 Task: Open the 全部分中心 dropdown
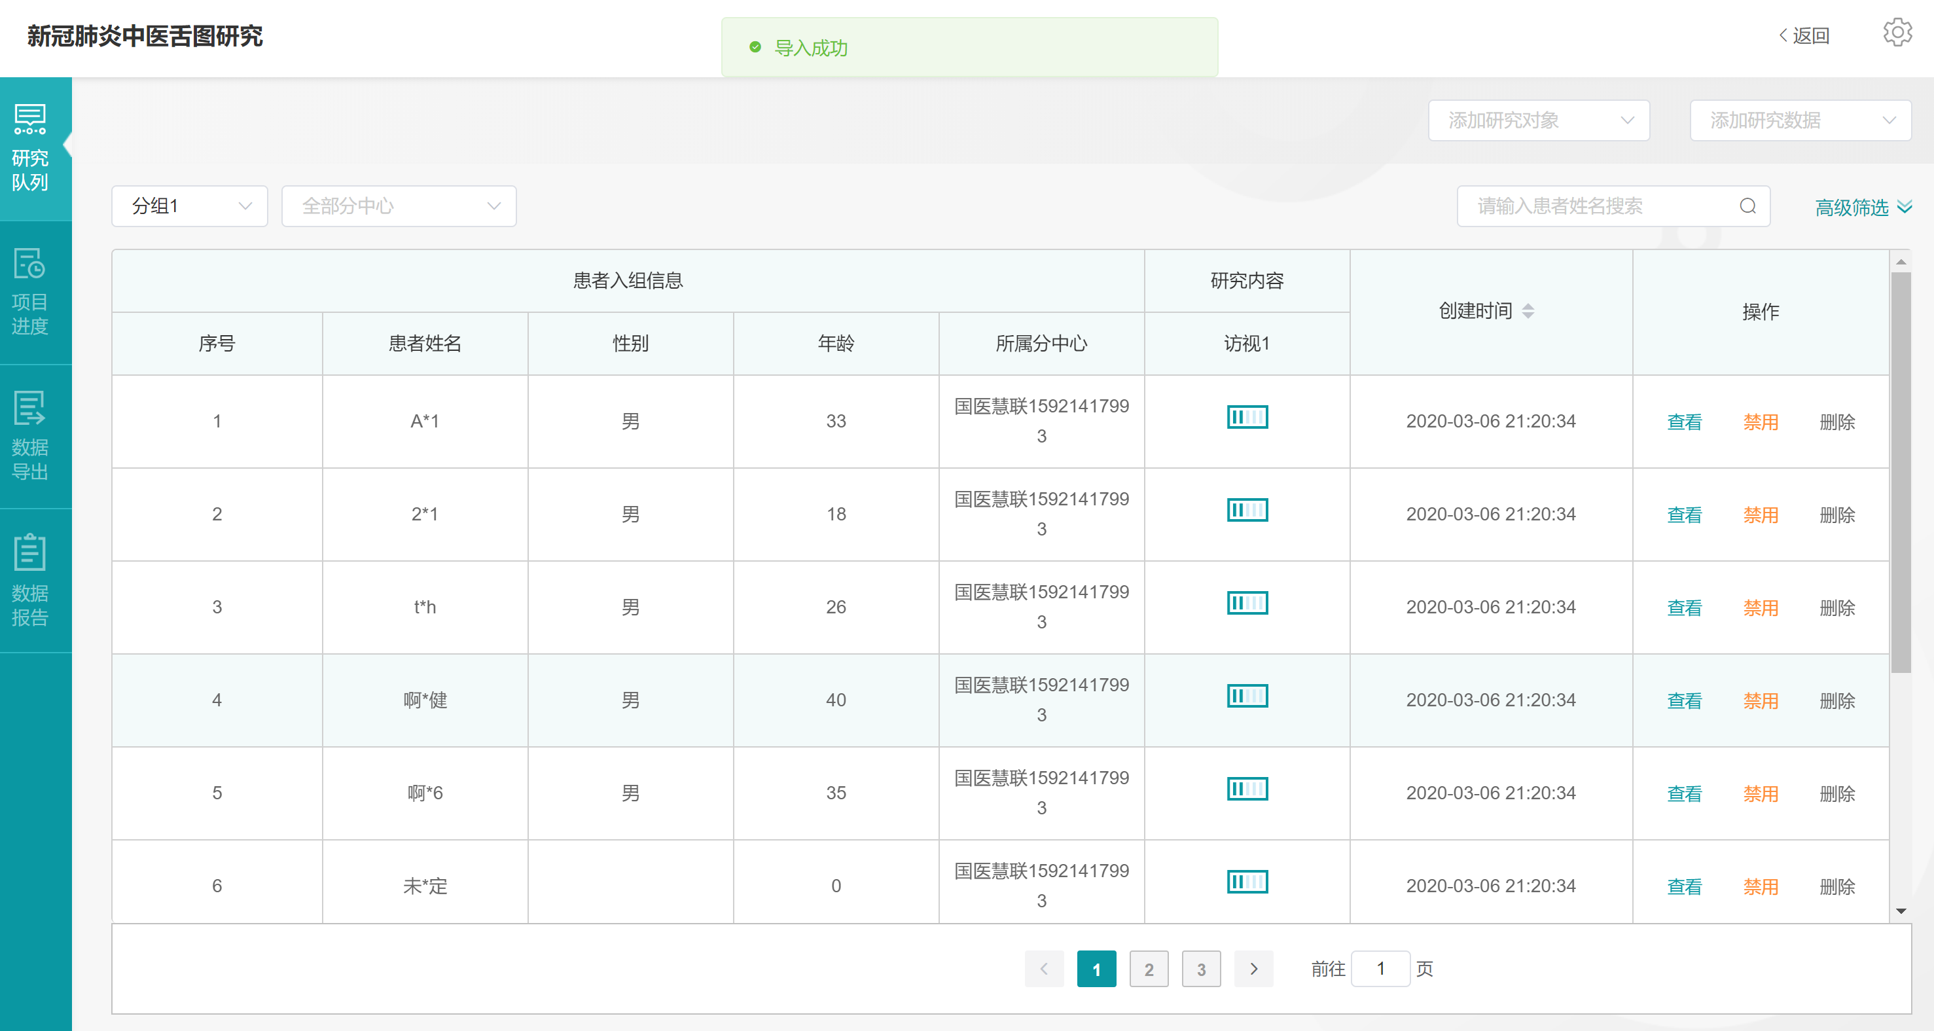[x=399, y=206]
